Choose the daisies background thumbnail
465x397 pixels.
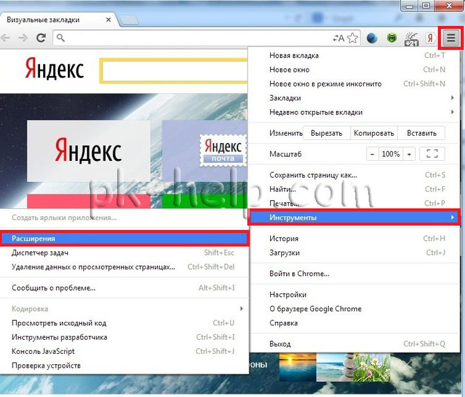[372, 367]
